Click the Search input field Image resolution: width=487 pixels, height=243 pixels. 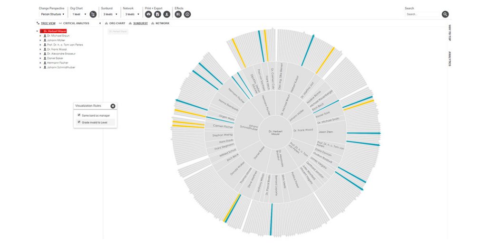[422, 14]
